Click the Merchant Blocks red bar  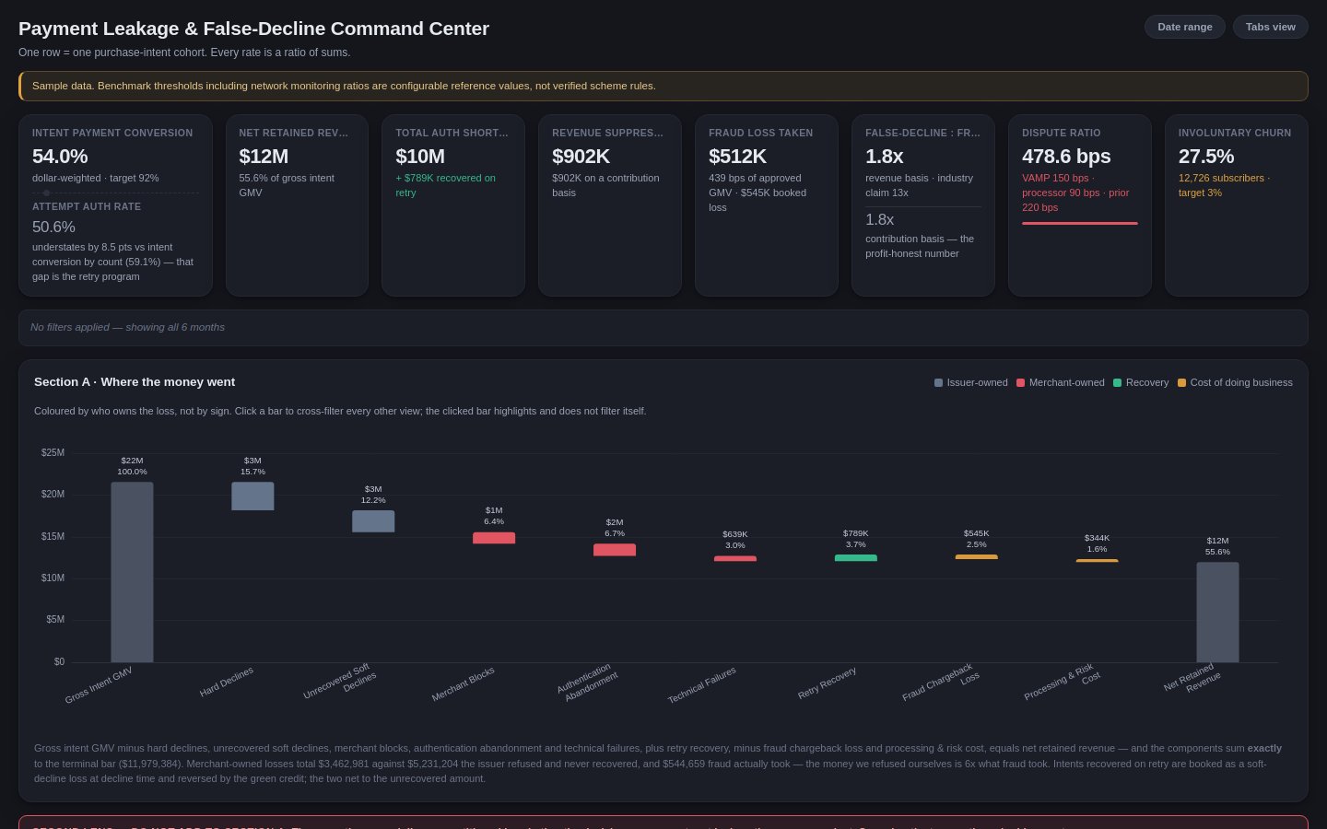pyautogui.click(x=494, y=538)
